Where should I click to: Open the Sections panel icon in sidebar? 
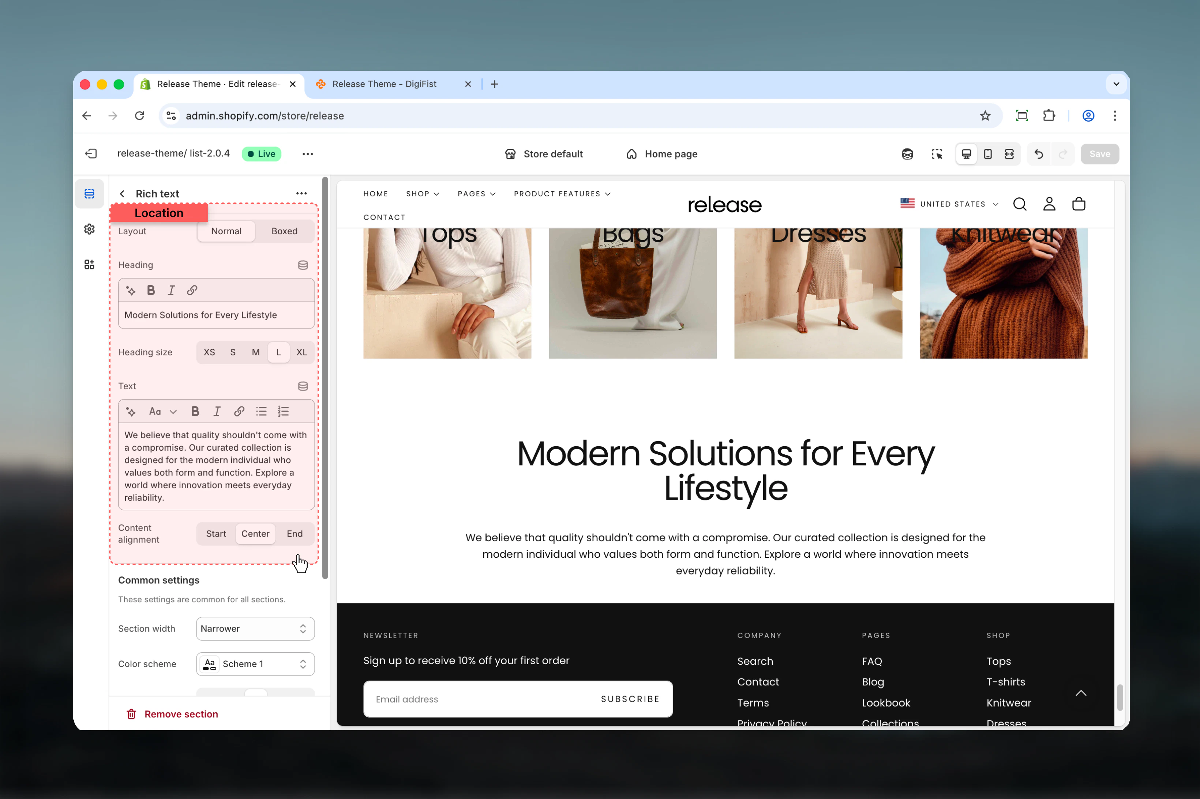coord(89,194)
